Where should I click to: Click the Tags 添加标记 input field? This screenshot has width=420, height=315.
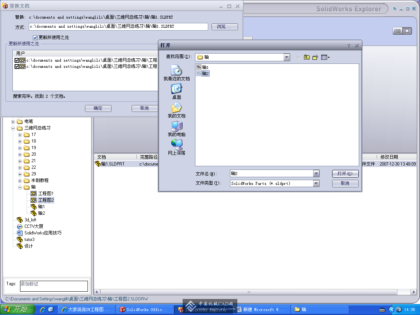(x=54, y=286)
